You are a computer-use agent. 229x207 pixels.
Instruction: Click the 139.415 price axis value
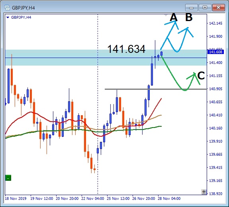[x=215, y=168]
